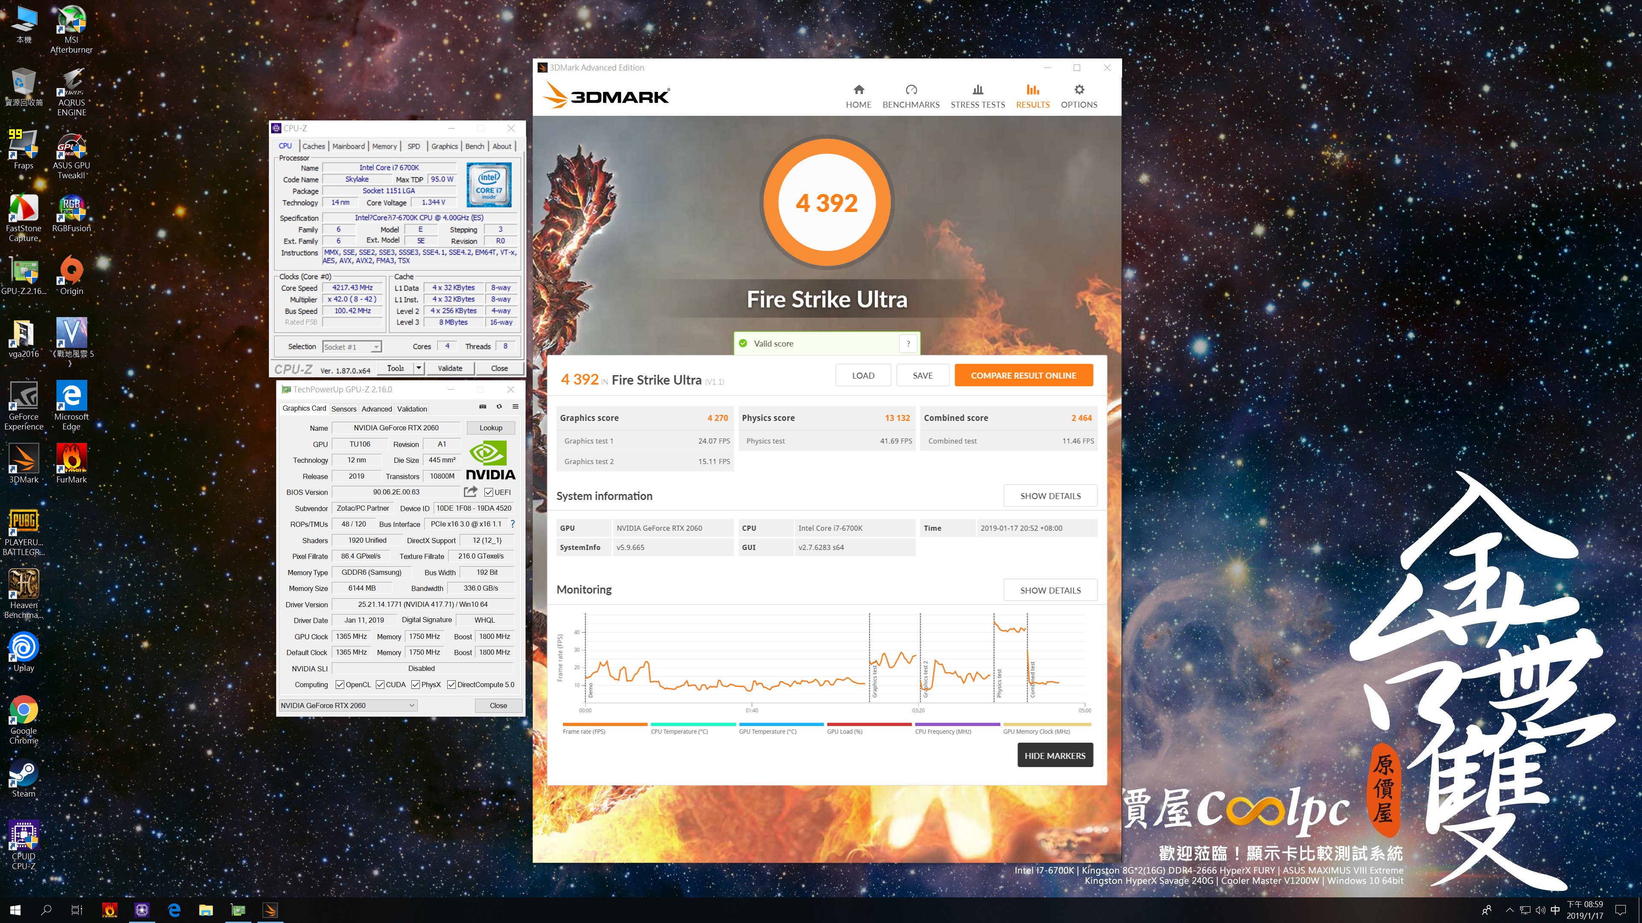Show details for Monitoring
1642x923 pixels.
[1050, 590]
